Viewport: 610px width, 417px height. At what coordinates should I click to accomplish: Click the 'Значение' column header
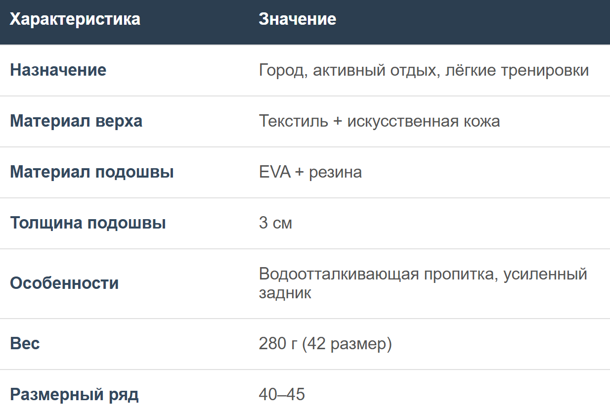coord(297,19)
